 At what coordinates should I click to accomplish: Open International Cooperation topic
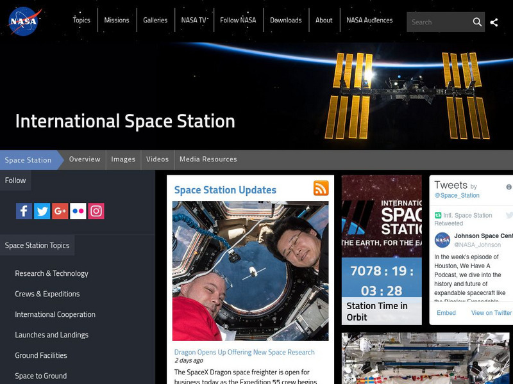pyautogui.click(x=55, y=314)
